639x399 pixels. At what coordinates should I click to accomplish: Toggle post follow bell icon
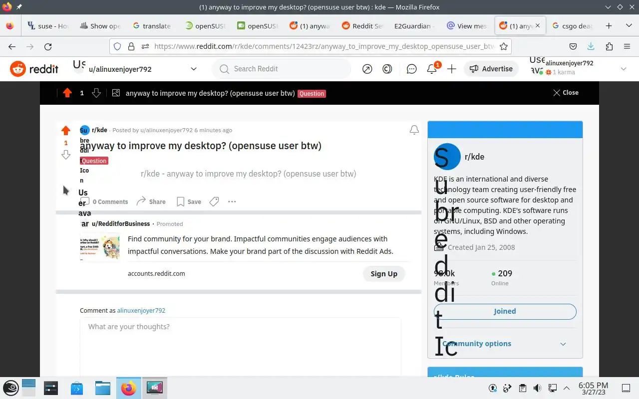[x=414, y=130]
